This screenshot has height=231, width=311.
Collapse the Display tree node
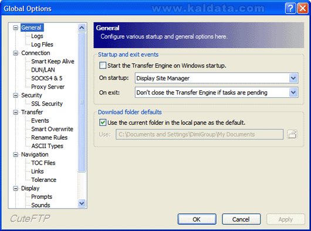pos(15,188)
